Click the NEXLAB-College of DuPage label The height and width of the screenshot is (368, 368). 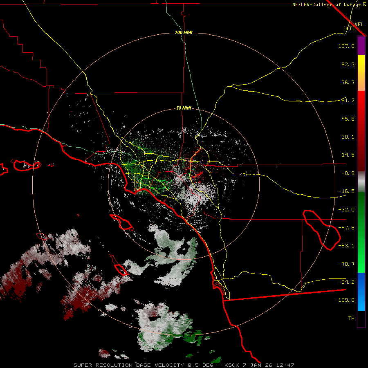click(329, 4)
